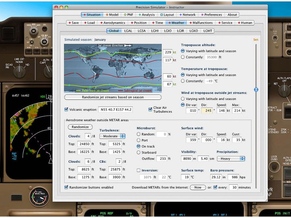Check the Inversion checkbox

point(138,170)
